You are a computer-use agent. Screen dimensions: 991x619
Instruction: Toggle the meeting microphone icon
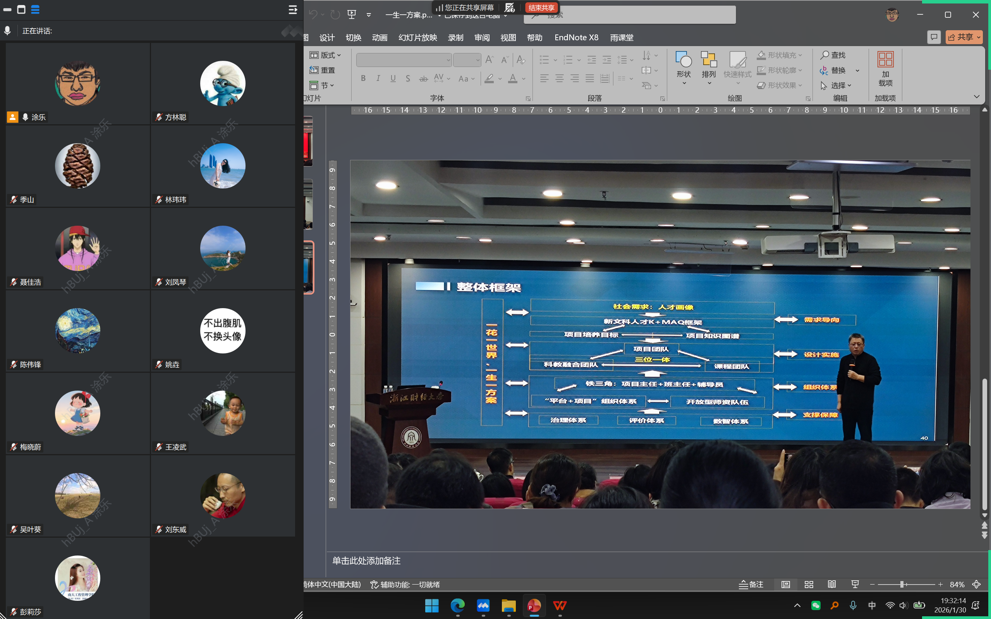(7, 31)
